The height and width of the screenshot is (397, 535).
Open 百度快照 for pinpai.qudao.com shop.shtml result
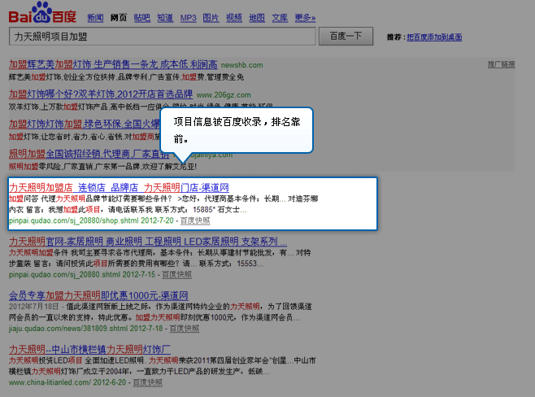pos(195,220)
